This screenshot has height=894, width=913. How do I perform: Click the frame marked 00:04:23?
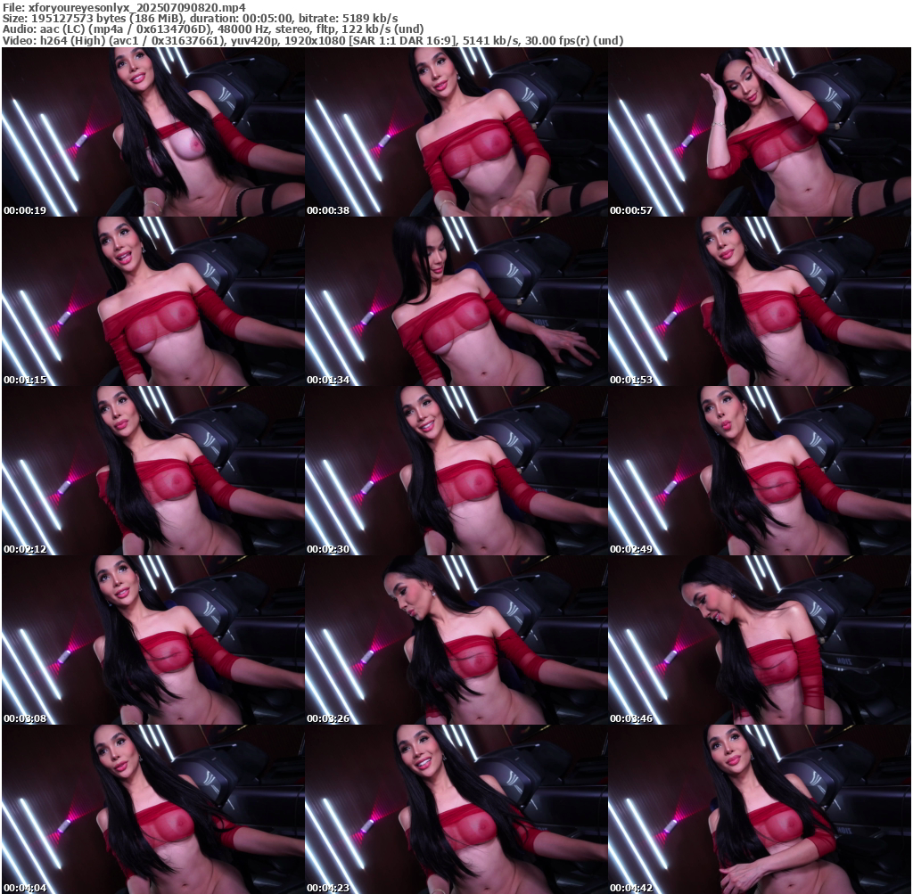456,809
